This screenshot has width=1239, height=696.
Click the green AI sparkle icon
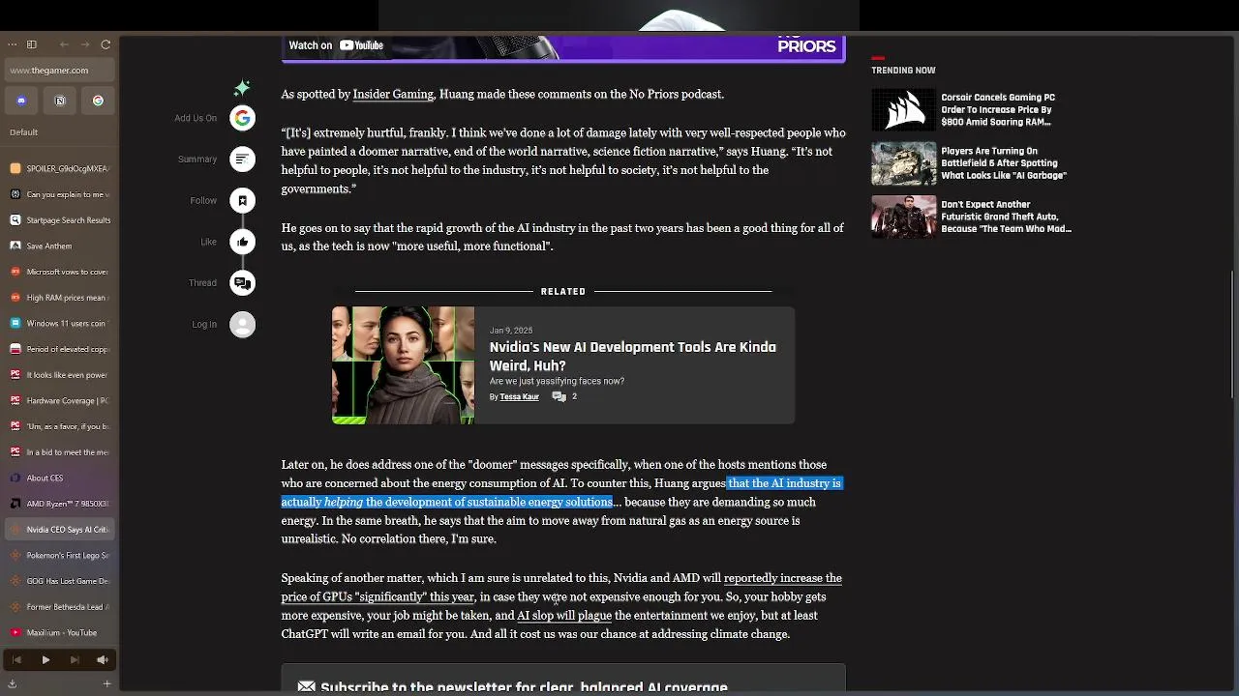point(242,88)
